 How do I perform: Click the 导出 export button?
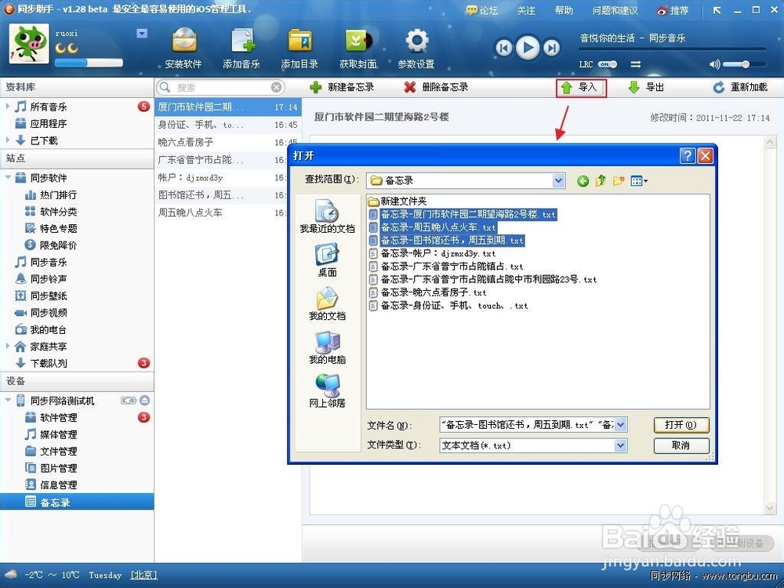[646, 87]
